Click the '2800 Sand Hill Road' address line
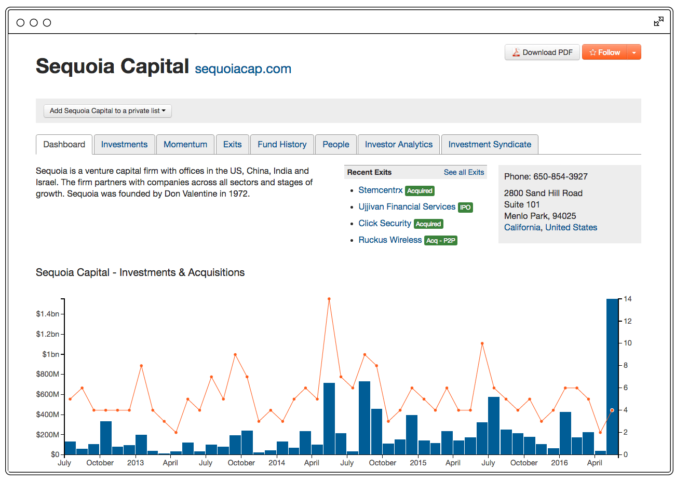675x483 pixels. [x=543, y=193]
